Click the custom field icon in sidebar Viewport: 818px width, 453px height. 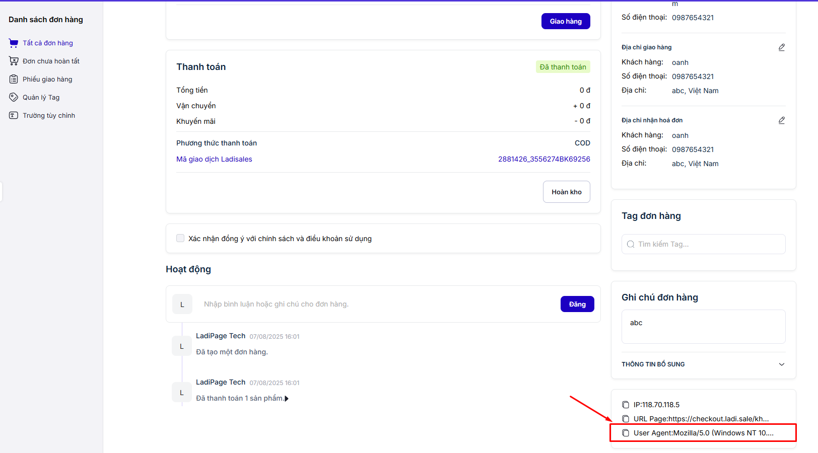[14, 116]
